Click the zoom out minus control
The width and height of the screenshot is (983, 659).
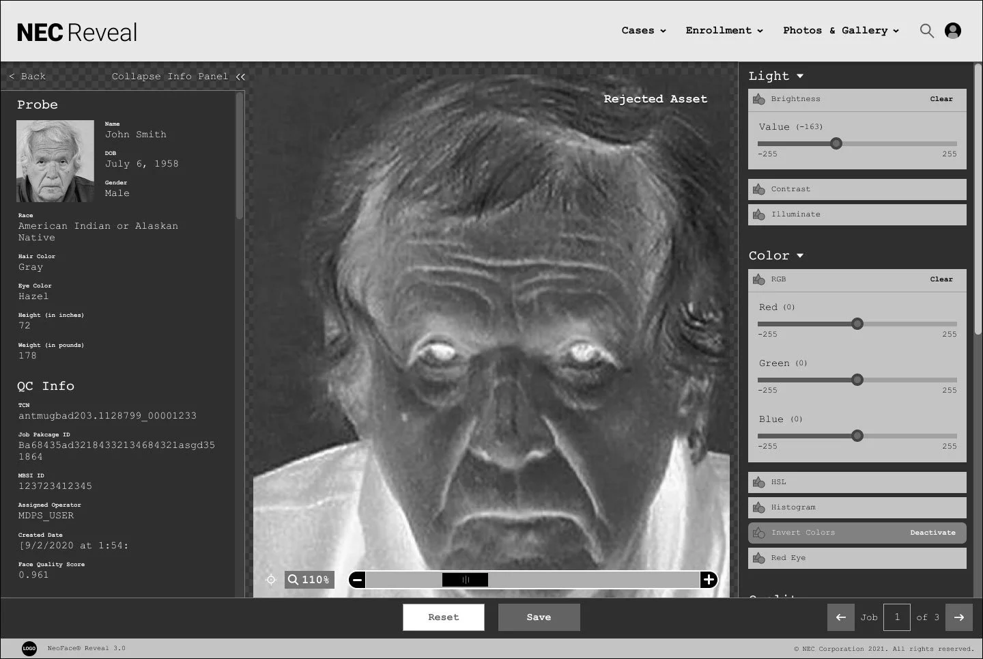[x=357, y=580]
